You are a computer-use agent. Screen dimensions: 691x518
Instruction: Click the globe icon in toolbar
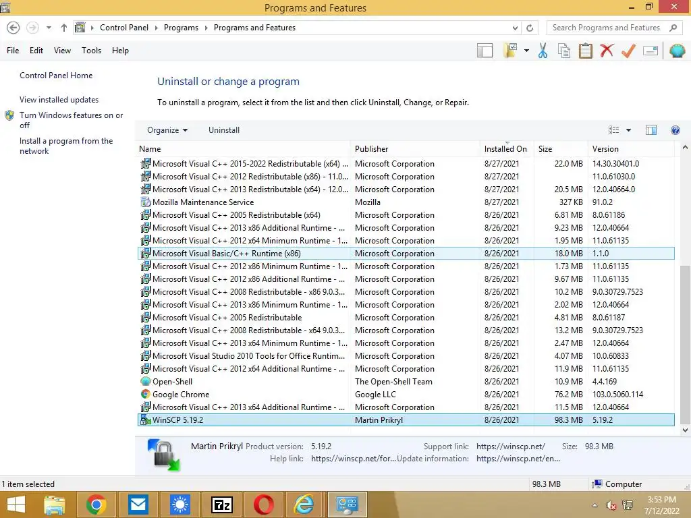(677, 51)
